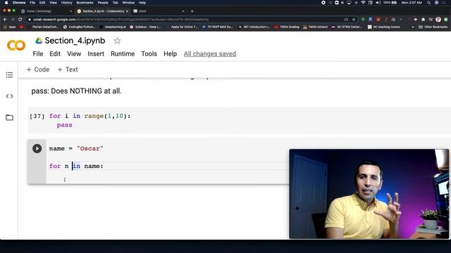This screenshot has width=451, height=253.
Task: Switch to the Home | Schoology browser tab
Action: click(46, 11)
